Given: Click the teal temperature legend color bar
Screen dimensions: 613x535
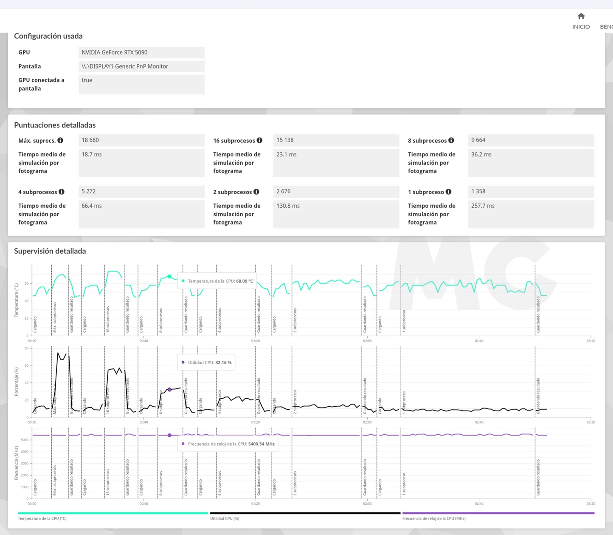Looking at the screenshot, I should [x=113, y=513].
